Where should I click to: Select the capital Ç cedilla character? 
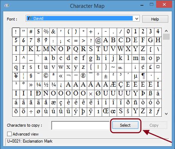click(121, 86)
